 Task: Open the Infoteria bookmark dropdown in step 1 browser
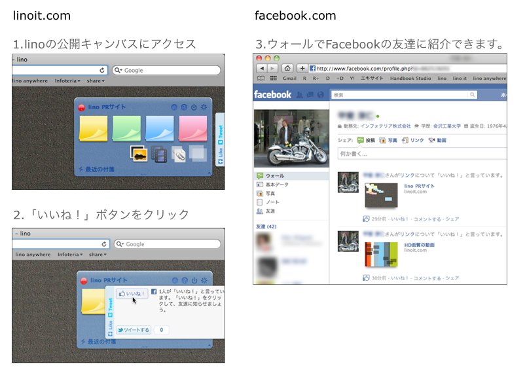click(x=67, y=80)
